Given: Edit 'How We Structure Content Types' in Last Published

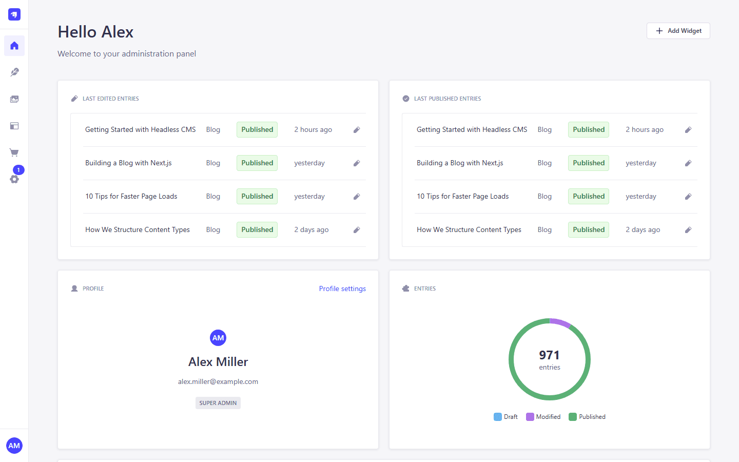Looking at the screenshot, I should coord(688,230).
